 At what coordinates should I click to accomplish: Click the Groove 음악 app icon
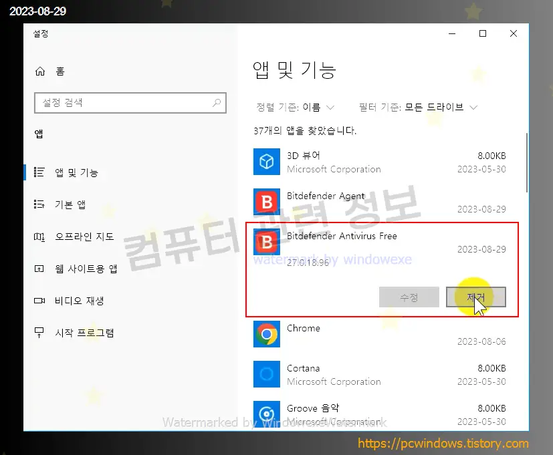tap(267, 414)
